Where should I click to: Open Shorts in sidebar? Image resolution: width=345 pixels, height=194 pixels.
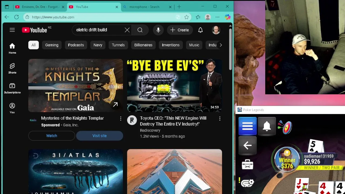(12, 68)
